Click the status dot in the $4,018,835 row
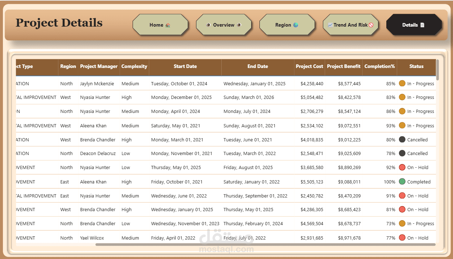The width and height of the screenshot is (453, 259). point(402,140)
